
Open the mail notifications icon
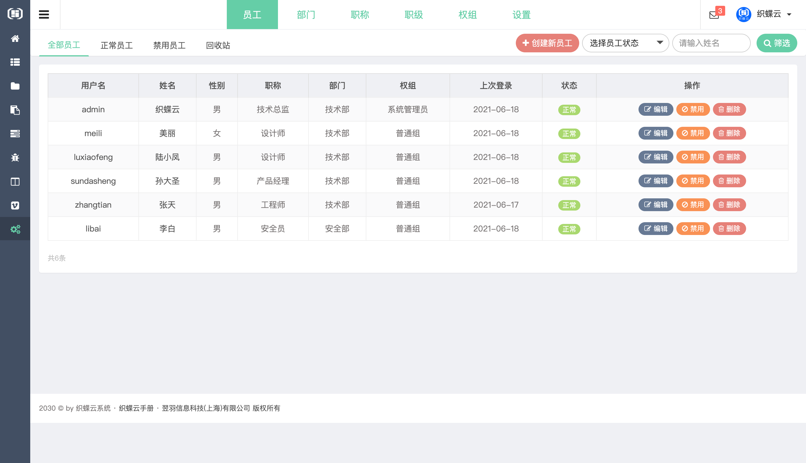click(714, 15)
